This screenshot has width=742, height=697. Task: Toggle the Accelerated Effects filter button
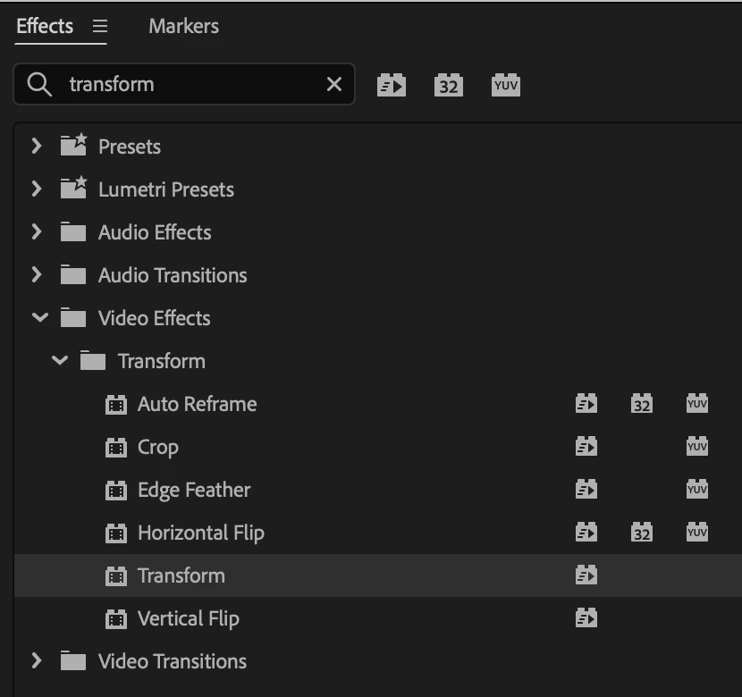(392, 85)
